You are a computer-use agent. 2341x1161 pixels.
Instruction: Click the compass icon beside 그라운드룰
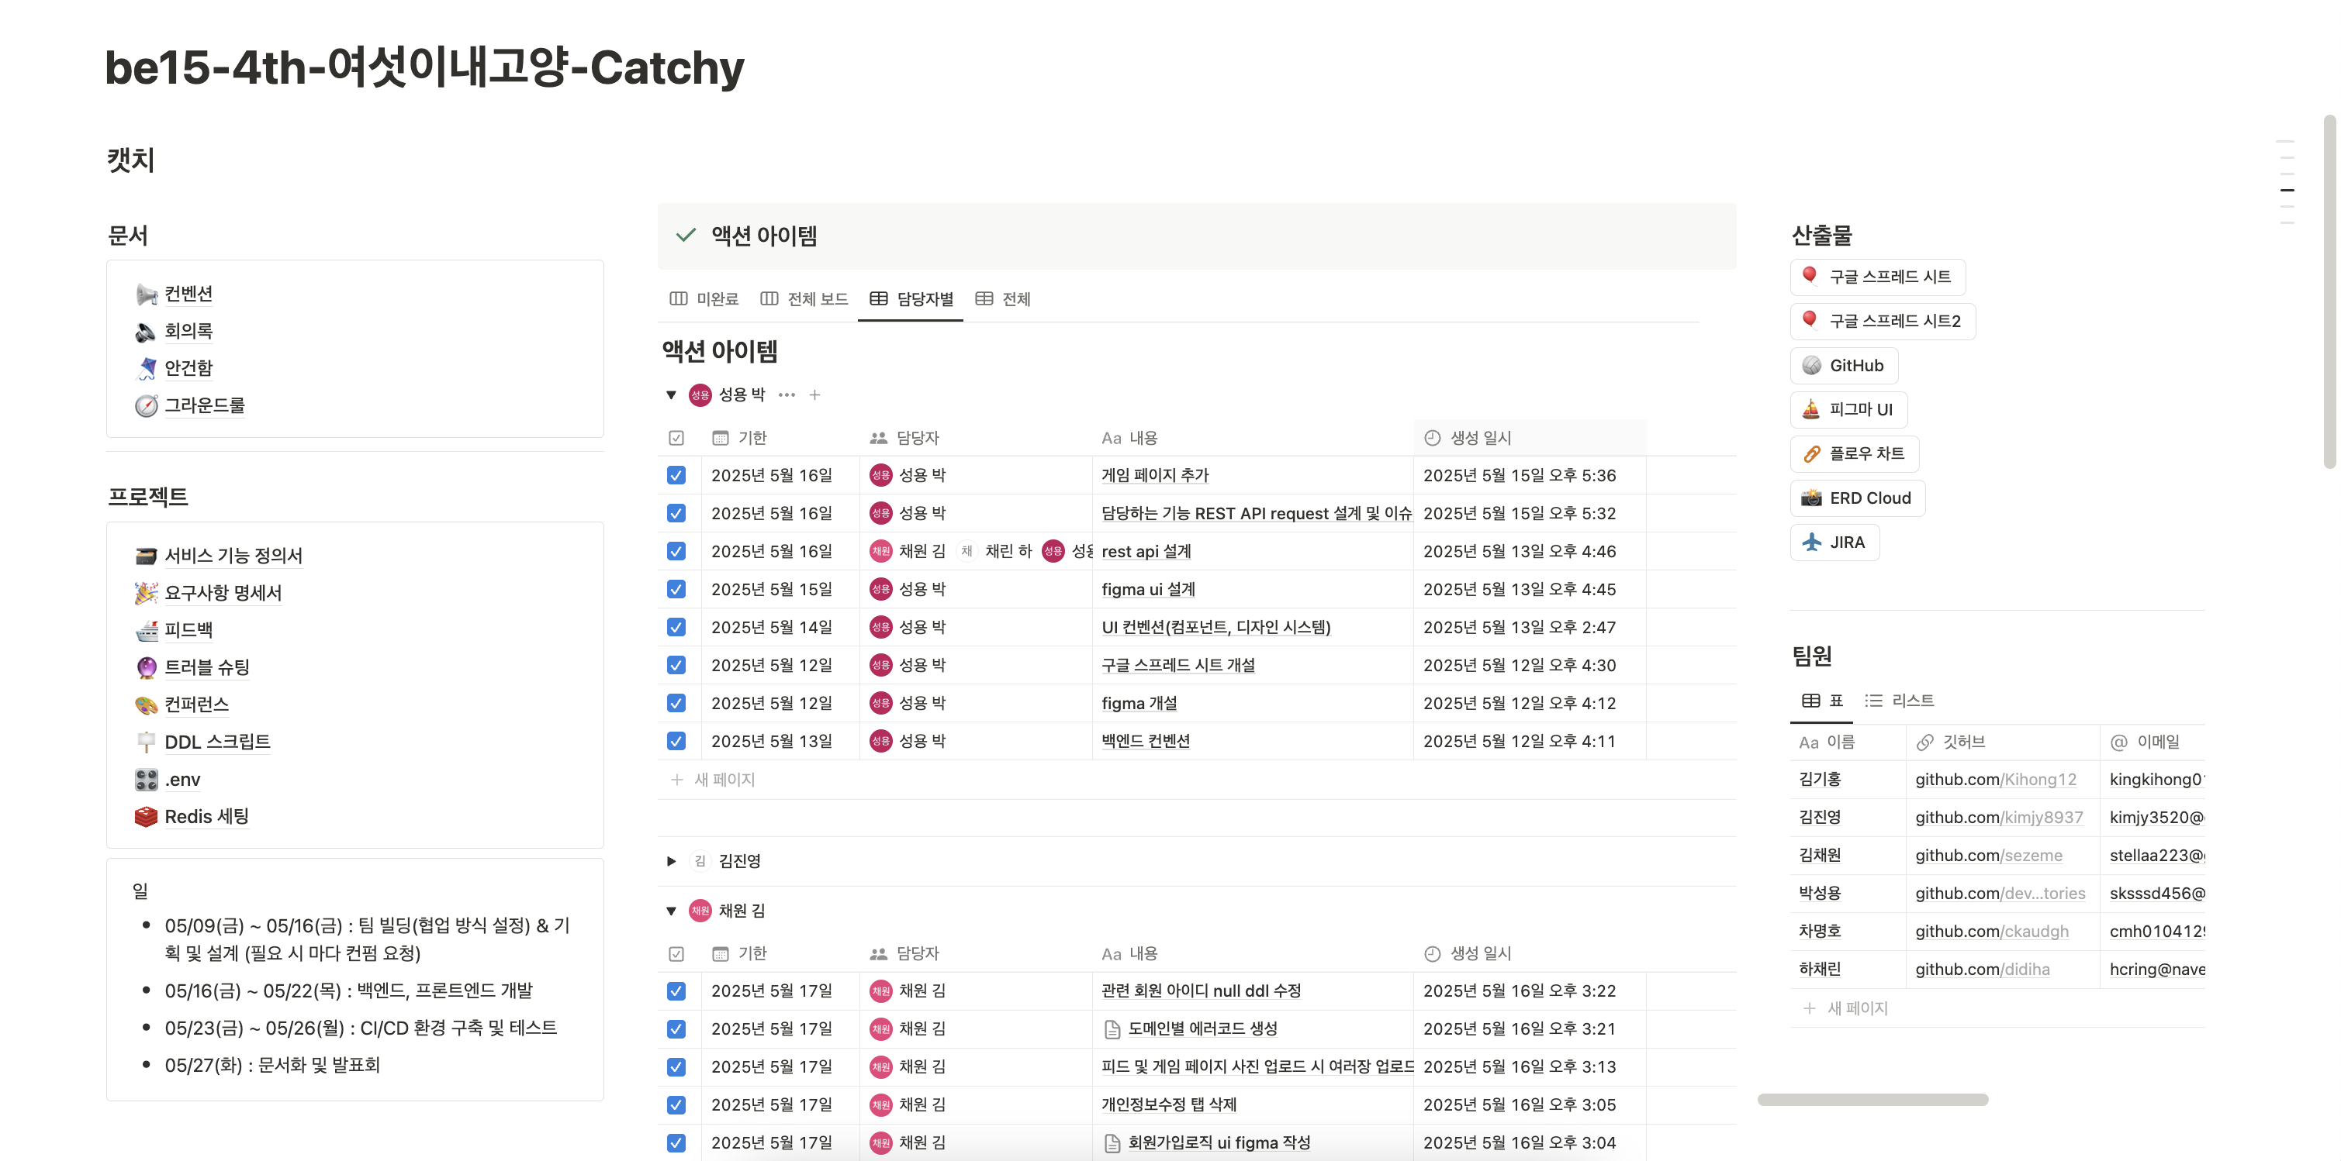(x=145, y=405)
